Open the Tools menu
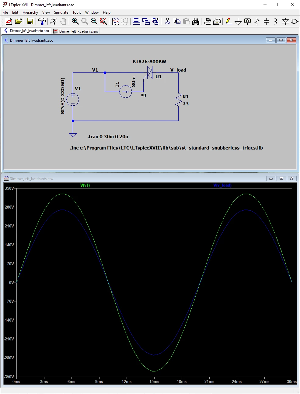 pos(77,12)
